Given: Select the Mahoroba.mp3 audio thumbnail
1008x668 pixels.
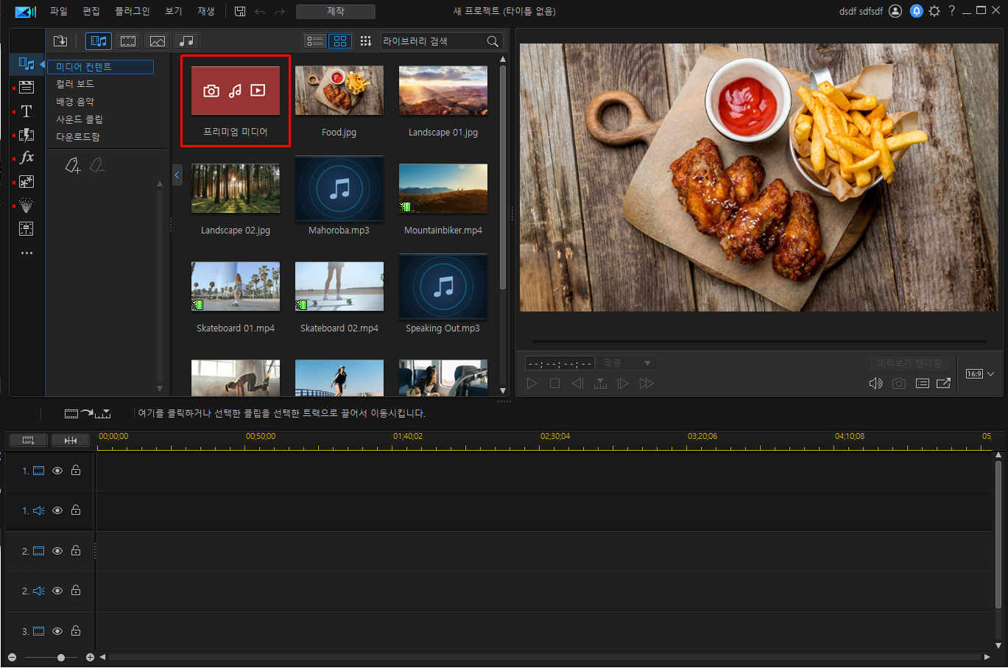Looking at the screenshot, I should point(339,189).
